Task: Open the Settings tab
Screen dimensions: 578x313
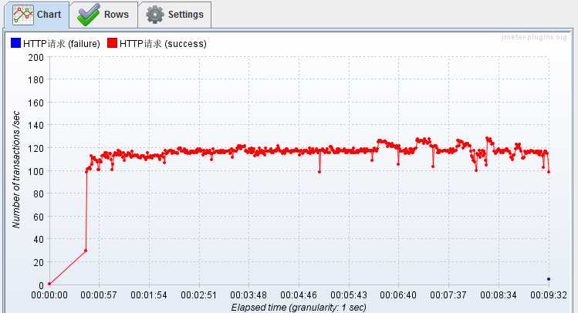Action: point(174,15)
